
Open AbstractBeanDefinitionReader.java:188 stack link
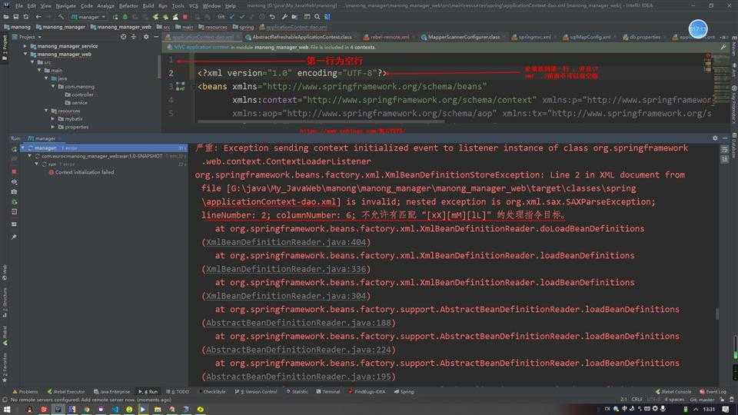[x=298, y=323]
